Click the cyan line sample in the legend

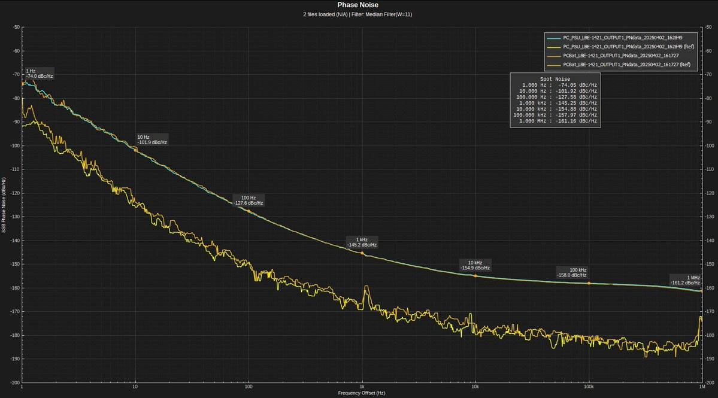553,38
